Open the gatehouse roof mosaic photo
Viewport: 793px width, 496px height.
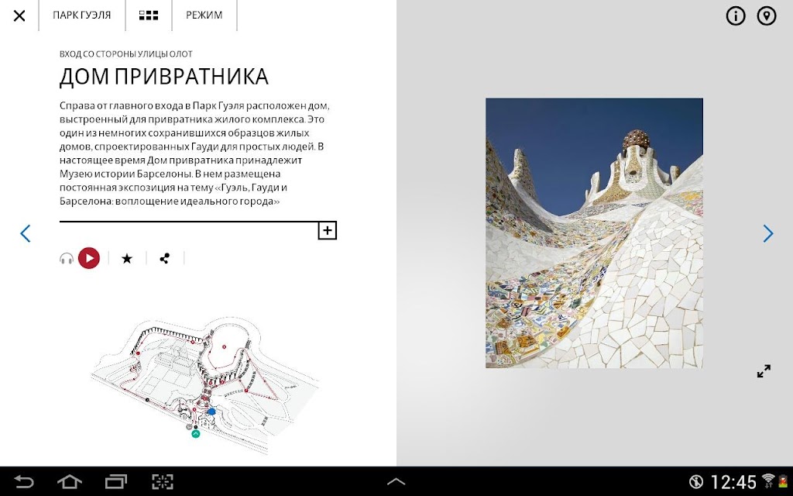[594, 232]
